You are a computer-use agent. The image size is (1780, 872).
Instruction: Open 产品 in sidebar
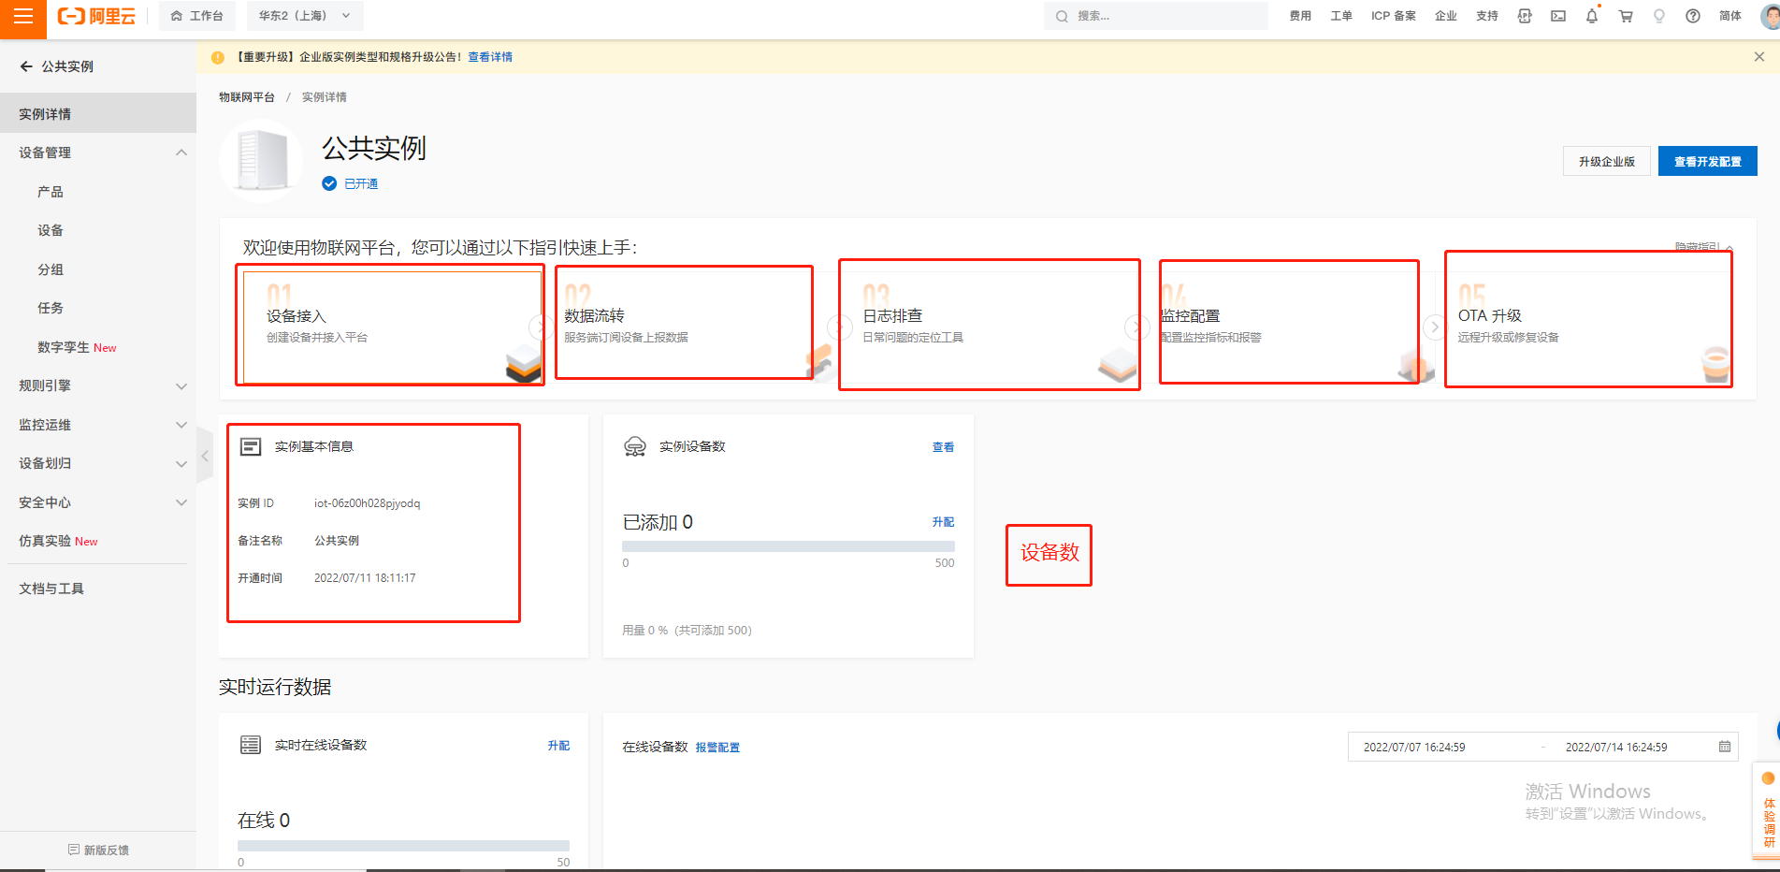coord(51,192)
